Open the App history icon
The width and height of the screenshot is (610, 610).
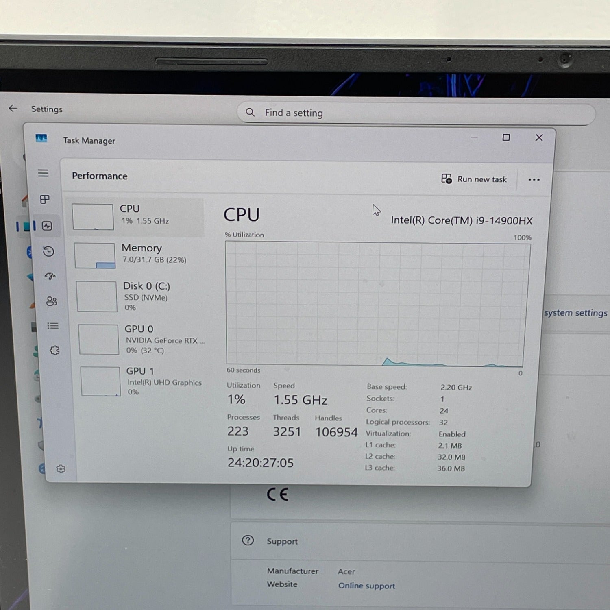(49, 251)
